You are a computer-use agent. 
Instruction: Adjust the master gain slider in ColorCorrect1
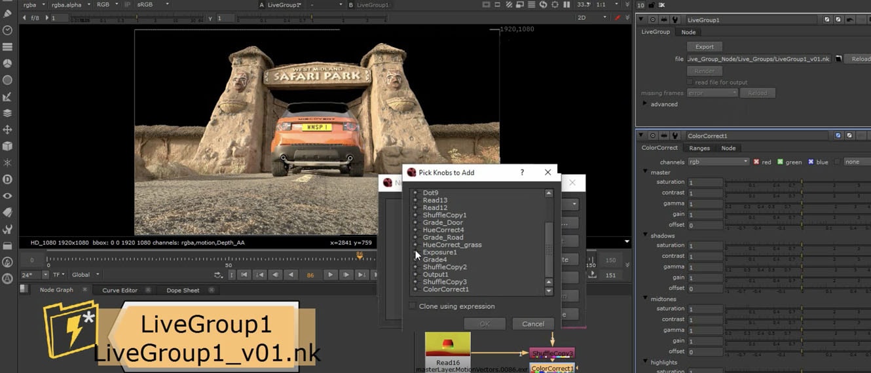pyautogui.click(x=798, y=215)
